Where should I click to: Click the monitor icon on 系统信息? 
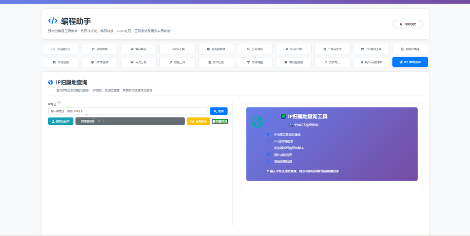[192, 121]
